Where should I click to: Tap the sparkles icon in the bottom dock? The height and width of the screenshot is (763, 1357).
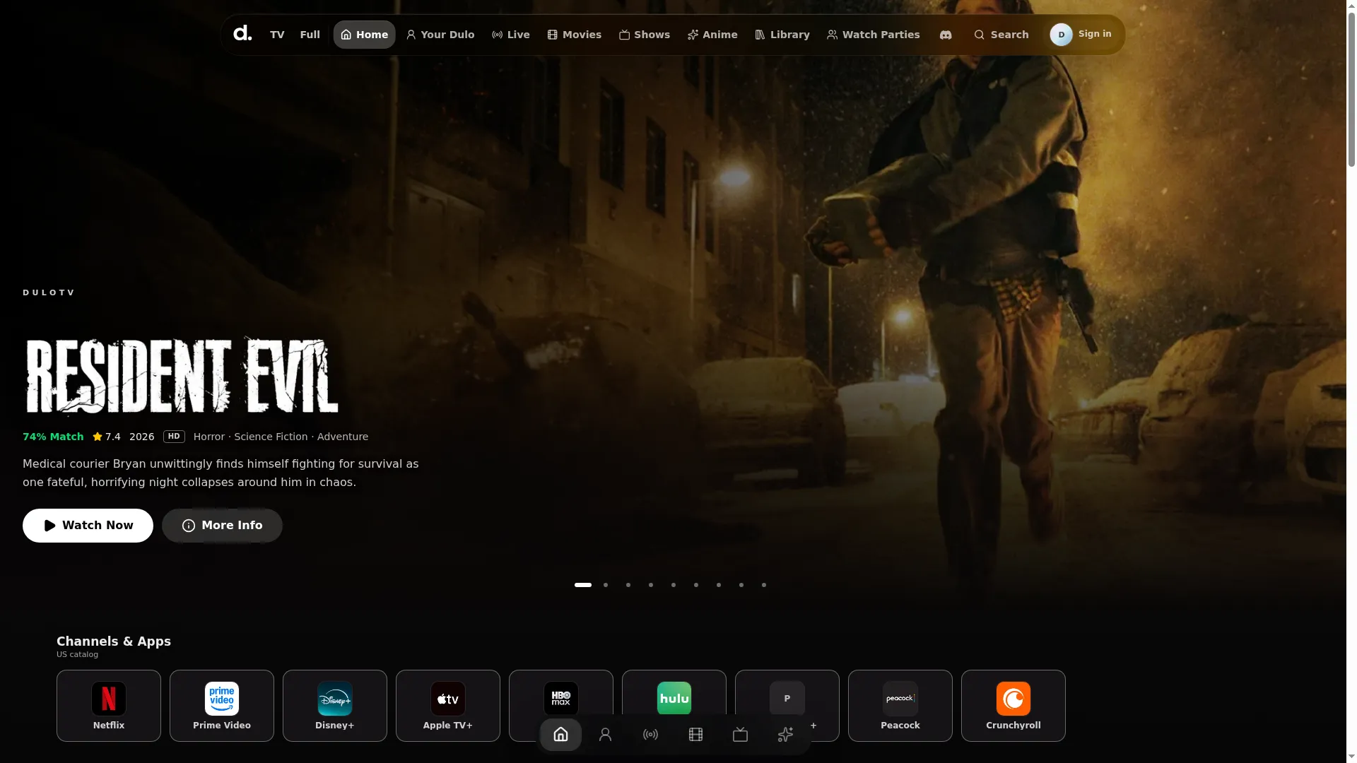(785, 735)
